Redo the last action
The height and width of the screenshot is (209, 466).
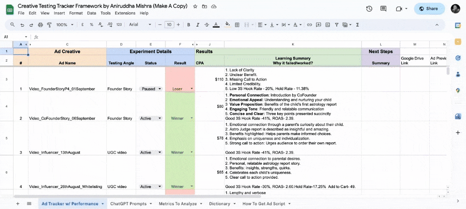point(31,25)
